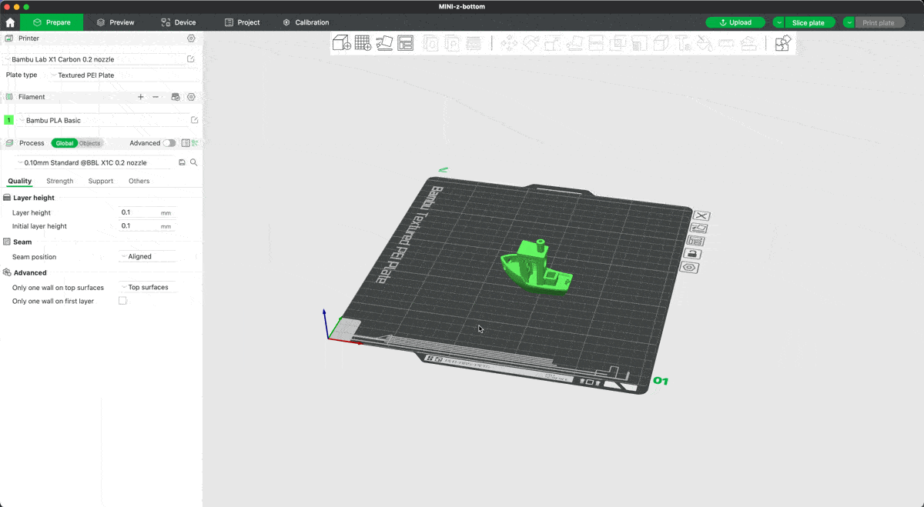Open the Seam position dropdown
This screenshot has height=507, width=924.
click(146, 256)
